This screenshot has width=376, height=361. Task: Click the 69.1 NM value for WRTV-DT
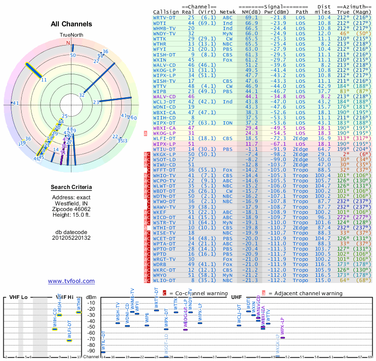pyautogui.click(x=251, y=18)
